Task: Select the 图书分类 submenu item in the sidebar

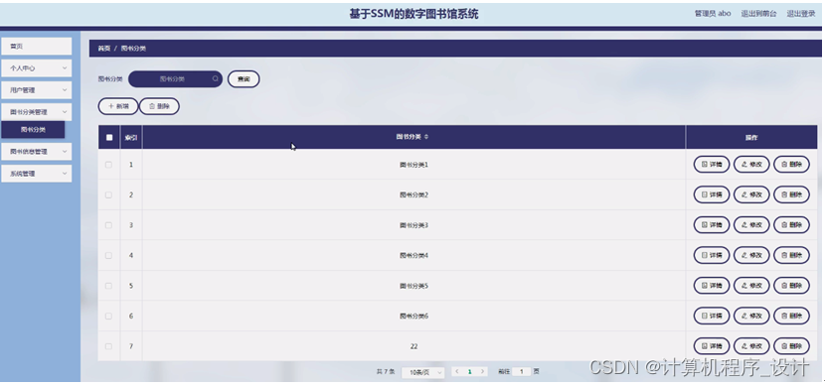Action: point(33,130)
